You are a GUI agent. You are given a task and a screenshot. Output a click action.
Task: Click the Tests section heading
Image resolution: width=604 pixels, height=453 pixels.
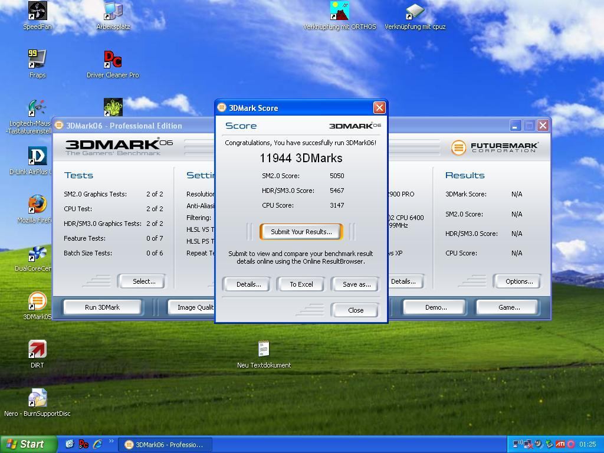(x=78, y=175)
